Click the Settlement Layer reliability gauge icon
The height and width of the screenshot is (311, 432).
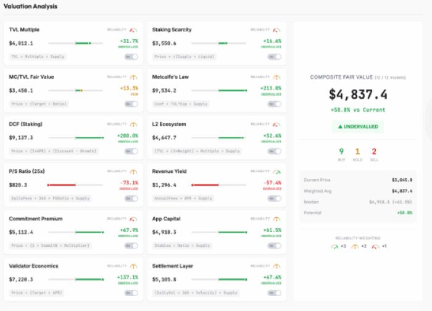point(276,267)
